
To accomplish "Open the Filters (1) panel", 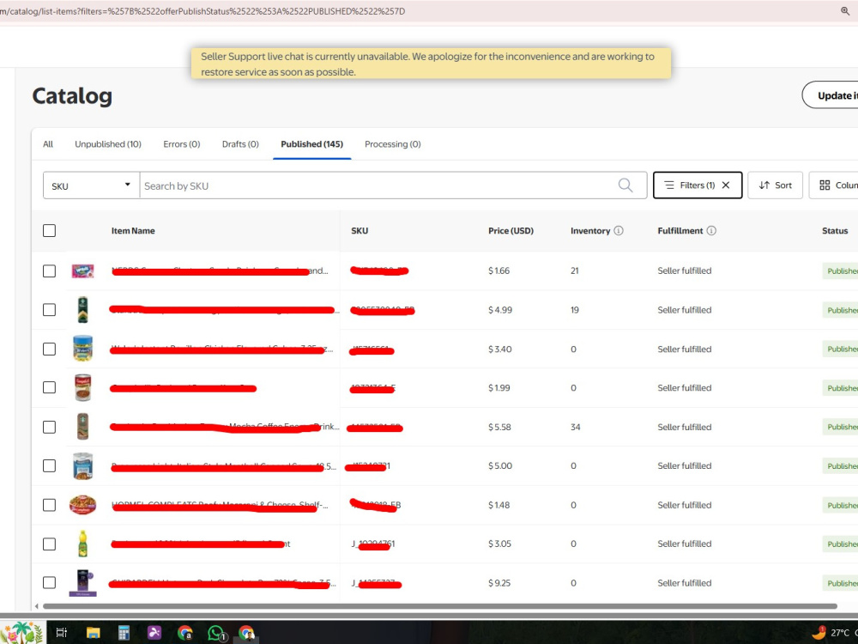I will point(691,185).
